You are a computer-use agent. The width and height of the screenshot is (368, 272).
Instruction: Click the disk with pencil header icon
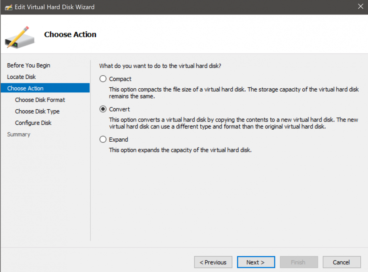click(17, 37)
